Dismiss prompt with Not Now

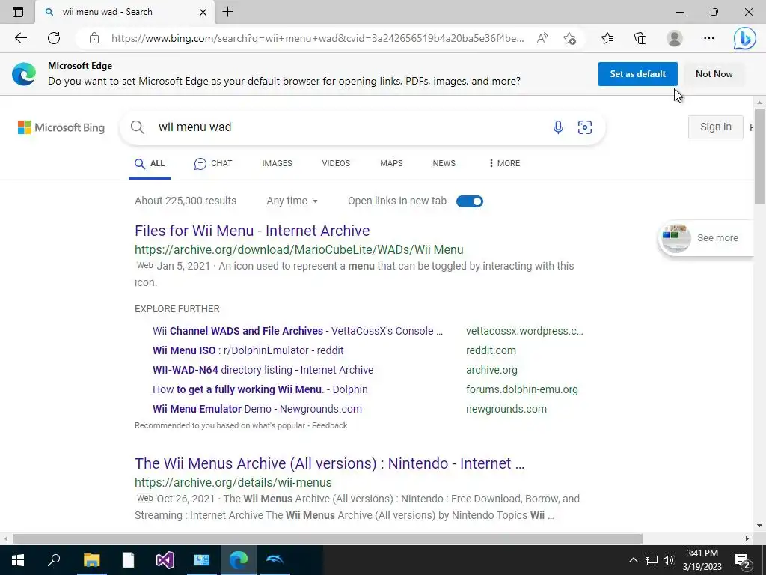(714, 74)
